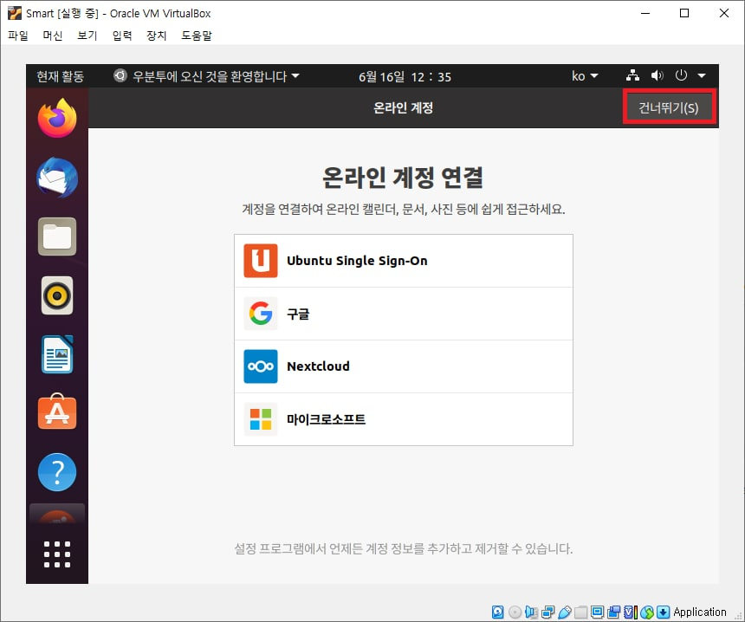
Task: Click the Nextcloud logo icon
Action: click(x=261, y=366)
